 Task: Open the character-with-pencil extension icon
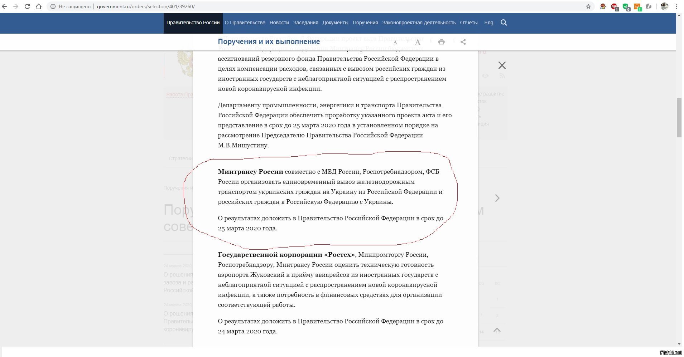coord(603,6)
